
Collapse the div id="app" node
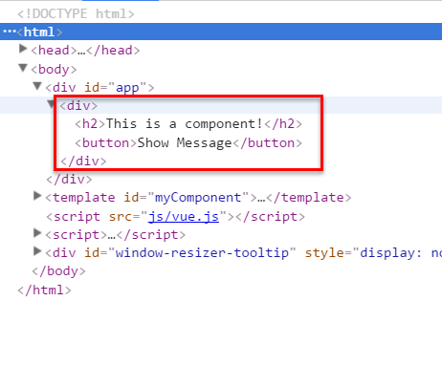(x=37, y=86)
